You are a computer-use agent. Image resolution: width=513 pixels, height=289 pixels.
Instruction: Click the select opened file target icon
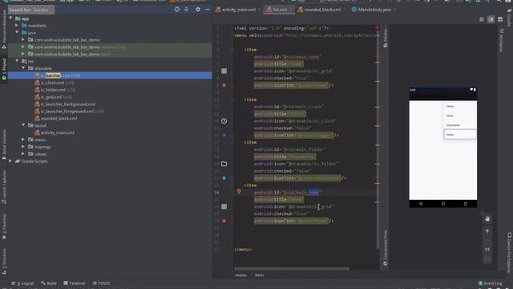[177, 10]
